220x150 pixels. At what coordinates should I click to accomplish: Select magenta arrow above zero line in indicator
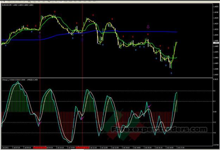click(150, 106)
